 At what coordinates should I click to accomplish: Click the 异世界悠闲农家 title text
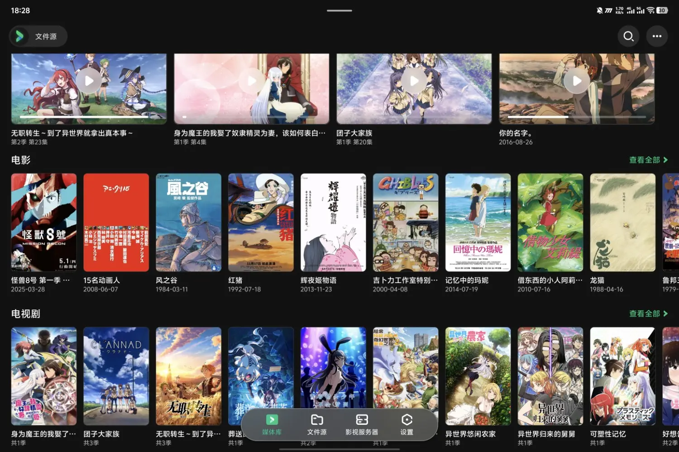tap(471, 434)
